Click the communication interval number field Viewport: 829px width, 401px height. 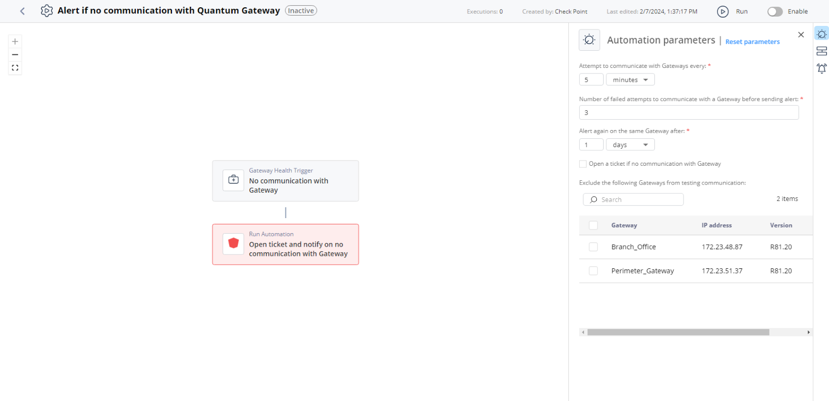591,80
